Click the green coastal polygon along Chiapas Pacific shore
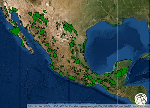This screenshot has width=150, height=108. 105,87
